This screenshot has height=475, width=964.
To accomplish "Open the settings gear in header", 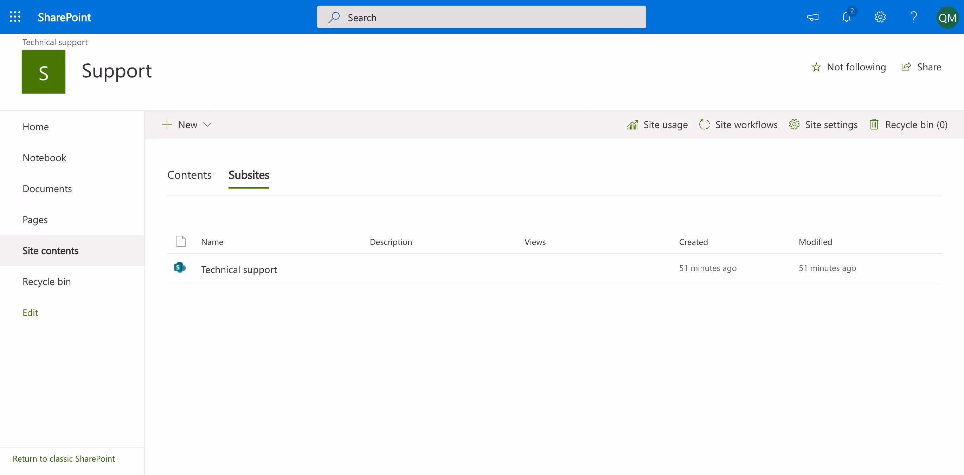I will pos(880,17).
